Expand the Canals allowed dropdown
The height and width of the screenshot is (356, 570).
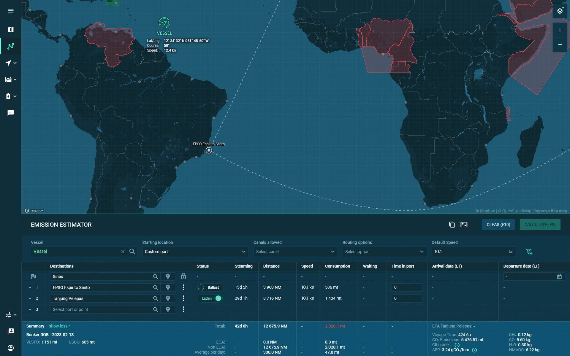(295, 252)
